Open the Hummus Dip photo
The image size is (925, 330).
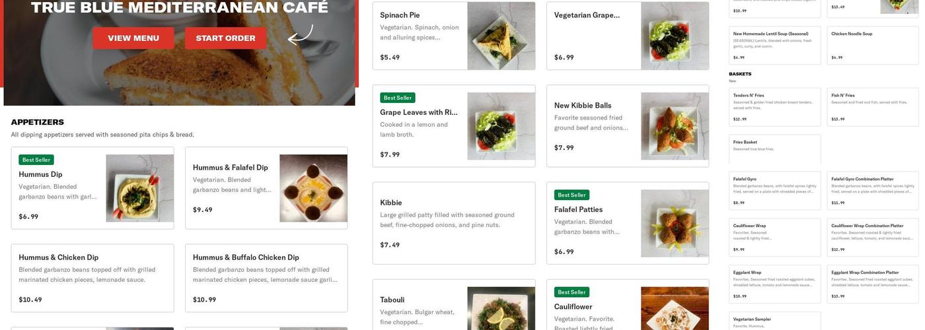(x=139, y=188)
